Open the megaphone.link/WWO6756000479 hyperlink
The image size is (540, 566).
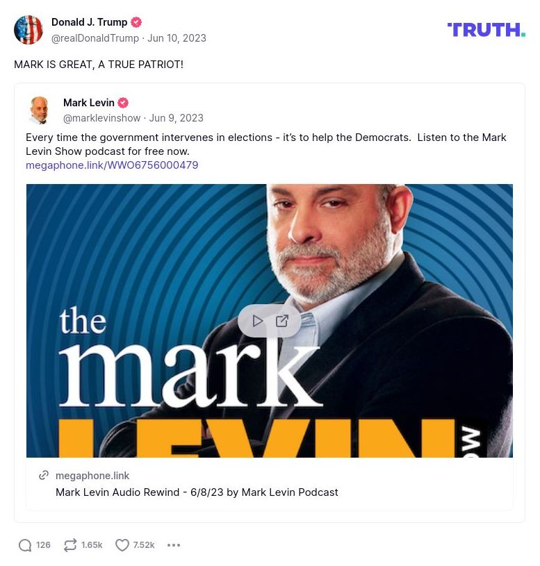click(x=112, y=165)
